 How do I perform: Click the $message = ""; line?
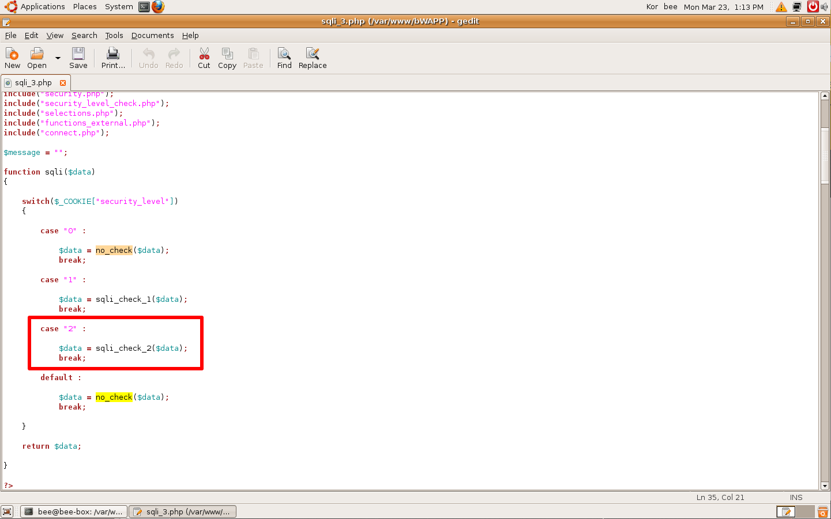click(x=36, y=152)
